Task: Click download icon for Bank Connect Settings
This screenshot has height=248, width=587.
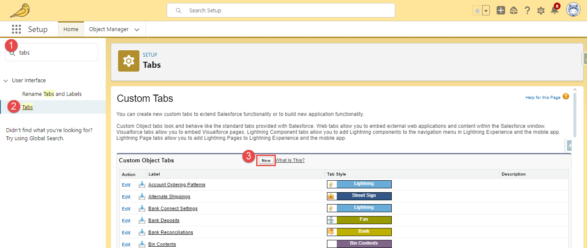Action: tap(142, 208)
